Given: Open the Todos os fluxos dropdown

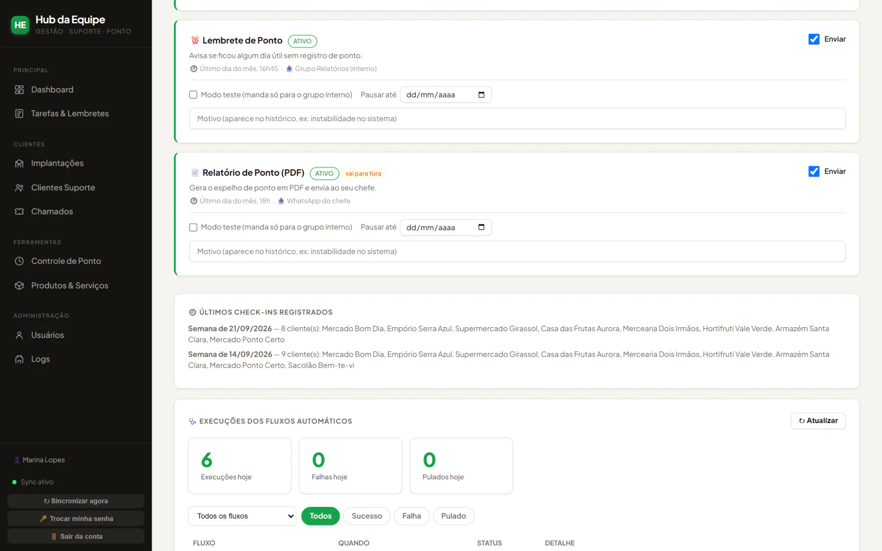Looking at the screenshot, I should [x=242, y=516].
